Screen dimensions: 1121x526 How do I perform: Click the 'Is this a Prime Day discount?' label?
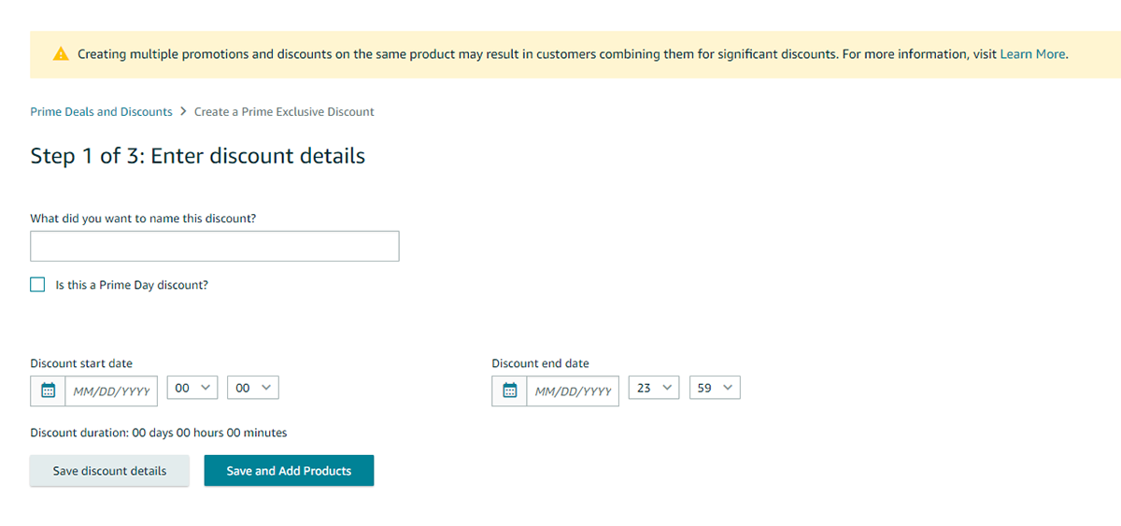132,285
